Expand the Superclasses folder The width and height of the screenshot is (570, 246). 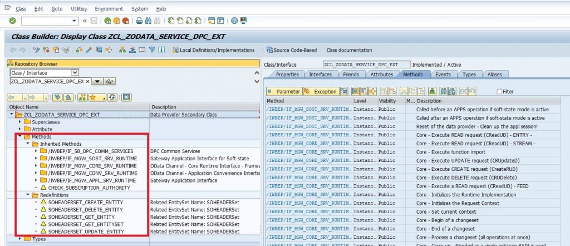(x=20, y=122)
